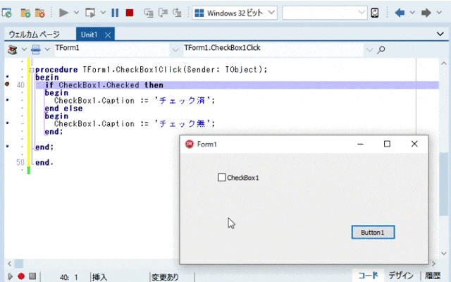The width and height of the screenshot is (451, 282).
Task: Click the Run Until Return icon
Action: 177,13
